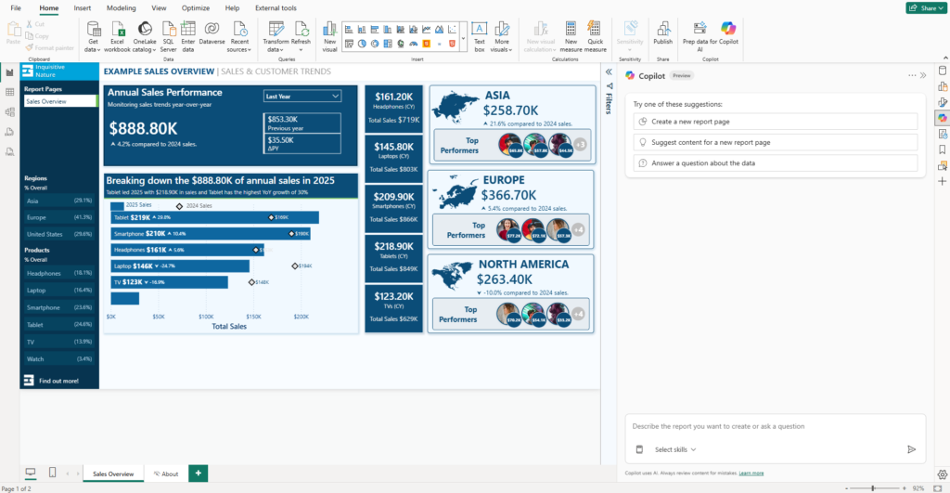
Task: Click the fit to page icon
Action: tap(938, 488)
